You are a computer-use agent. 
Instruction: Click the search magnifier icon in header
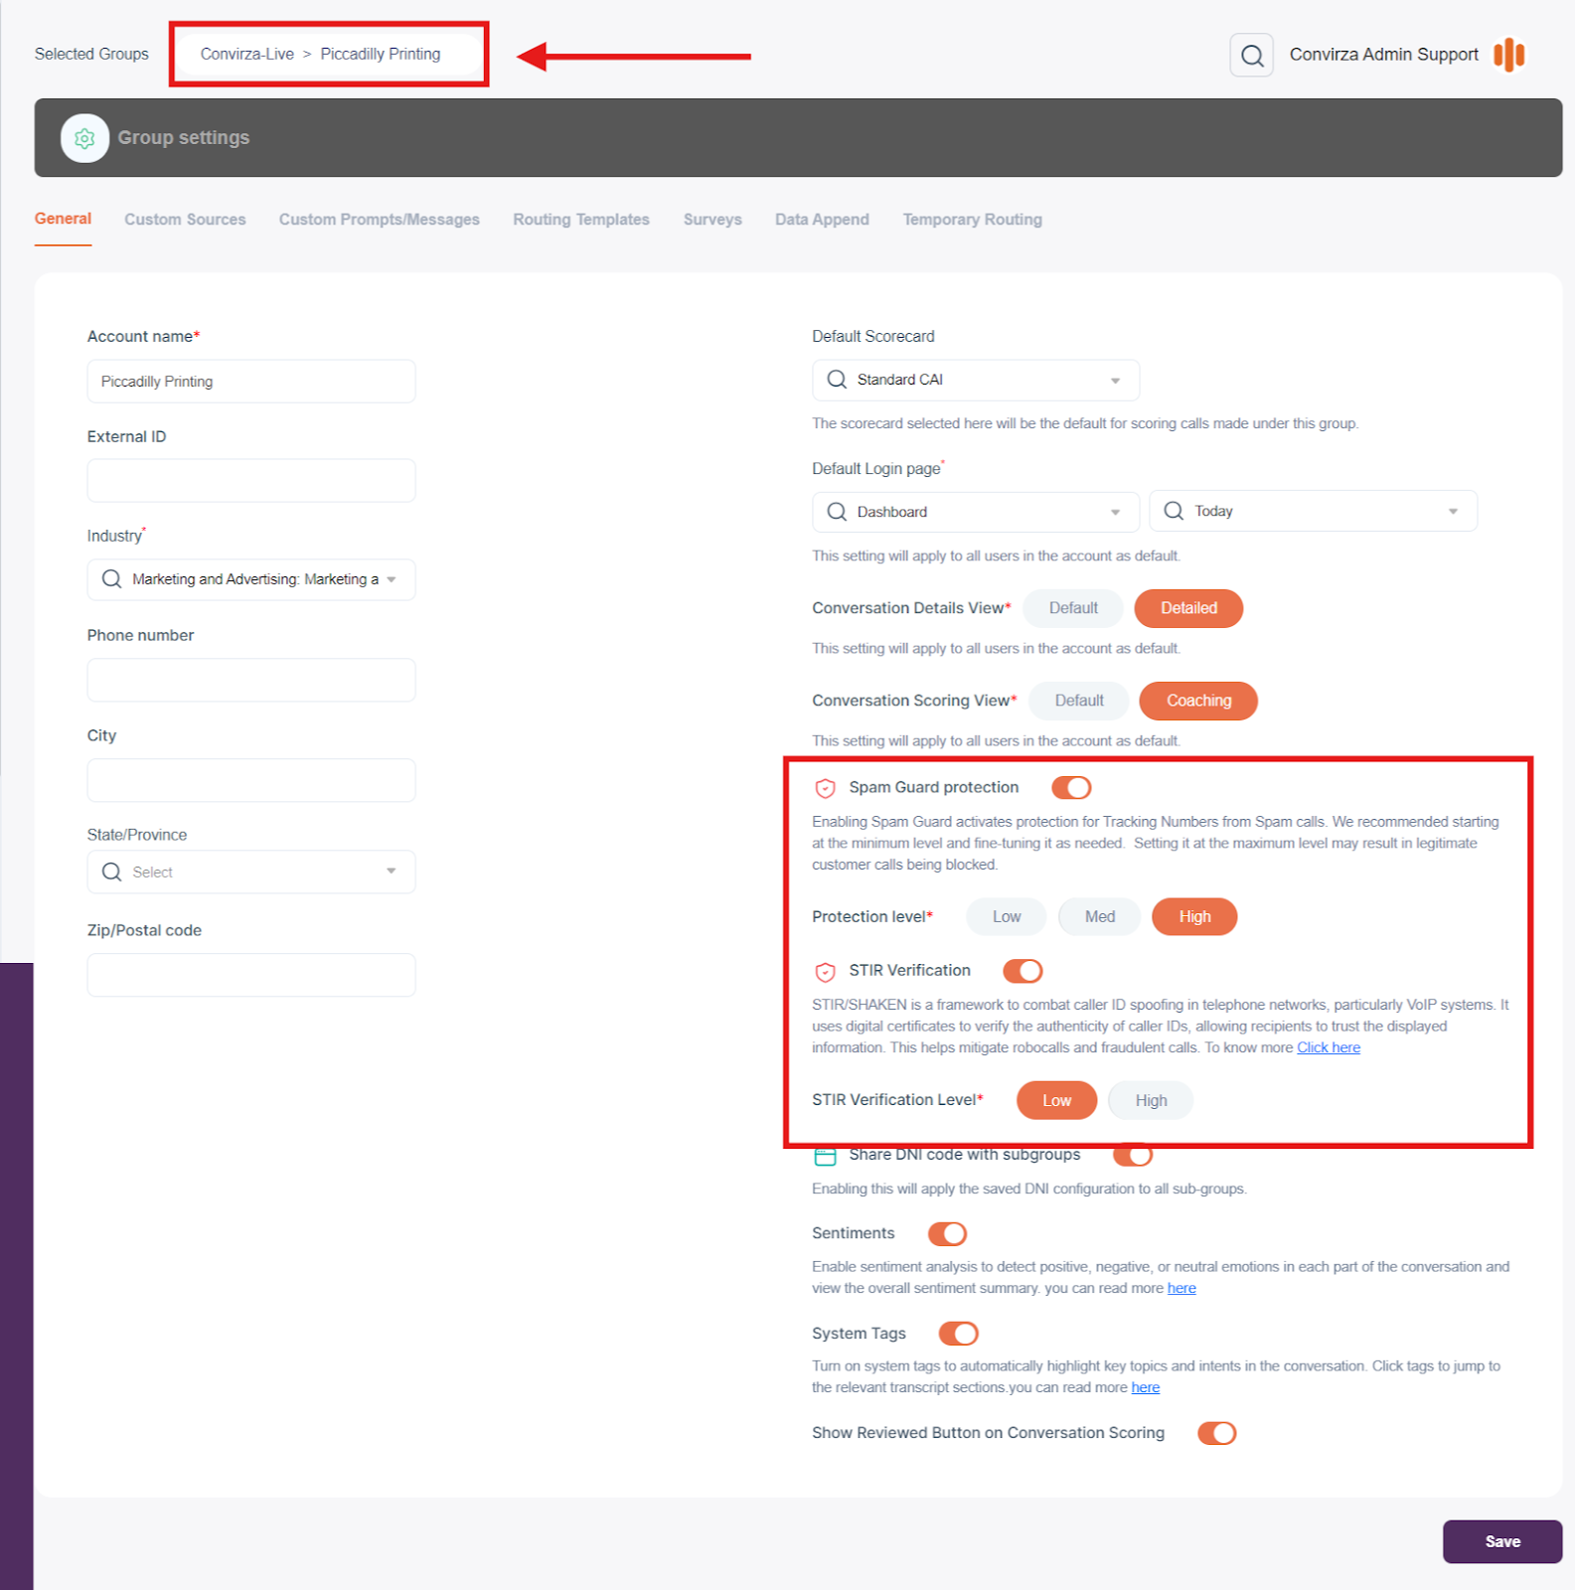pos(1251,56)
